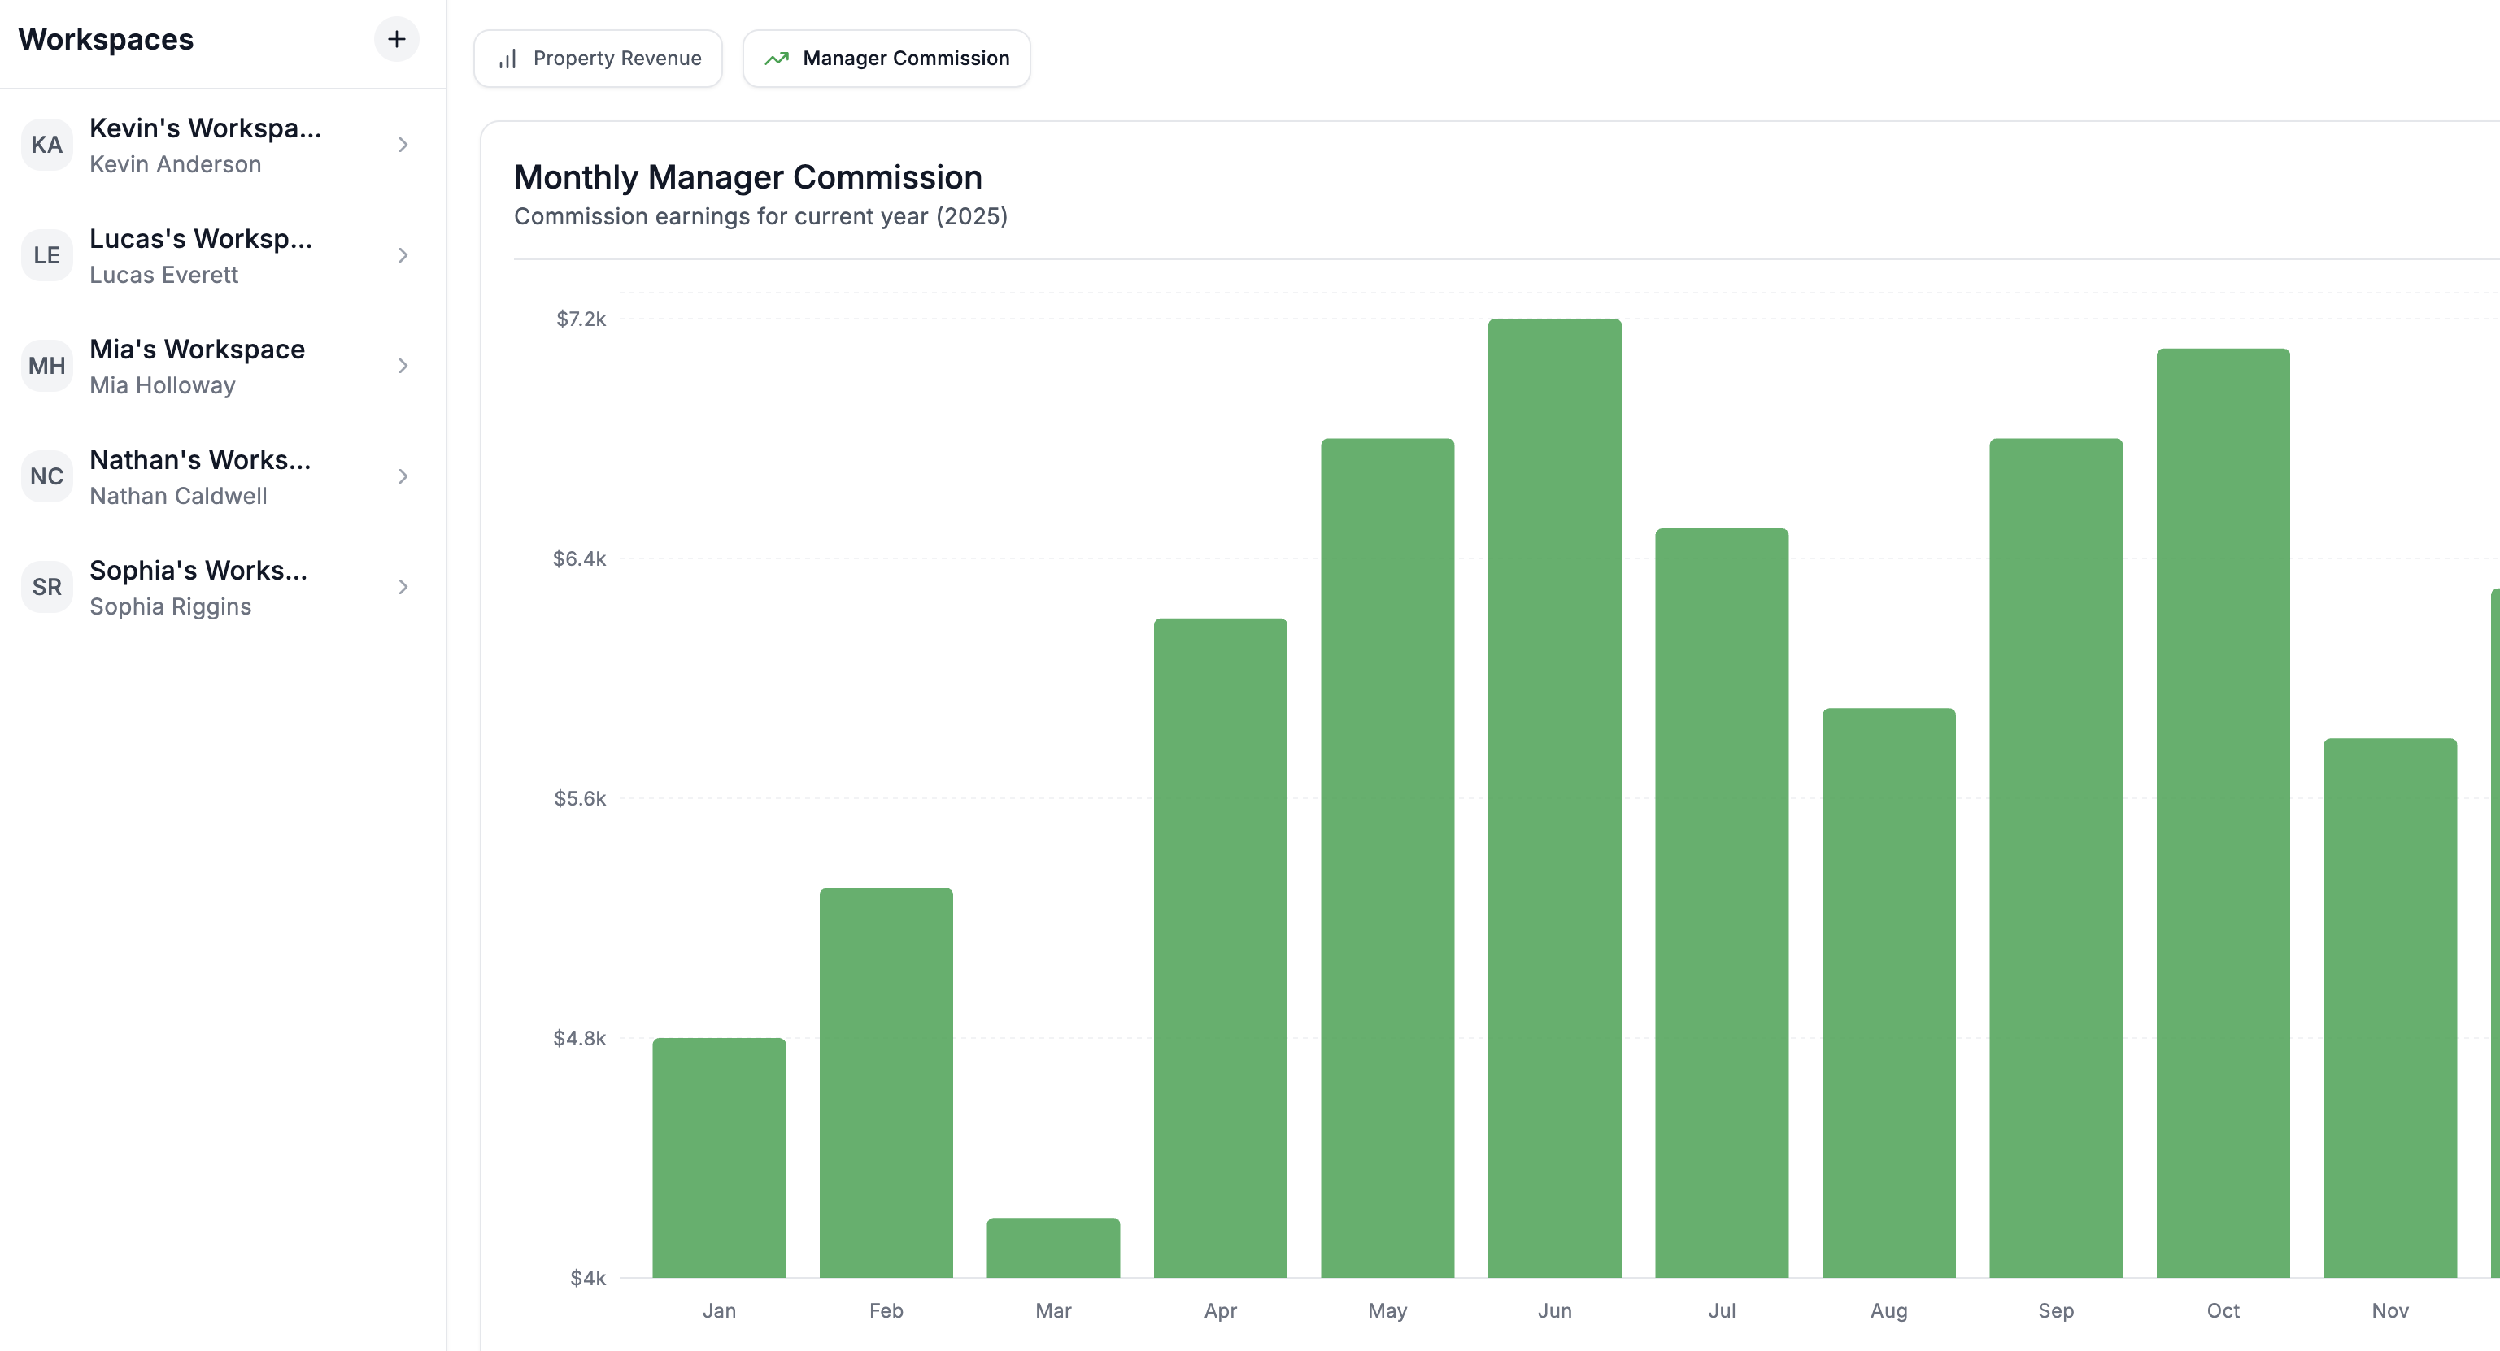Click the bar chart icon in Property Revenue tab
This screenshot has height=1351, width=2500.
[x=507, y=59]
